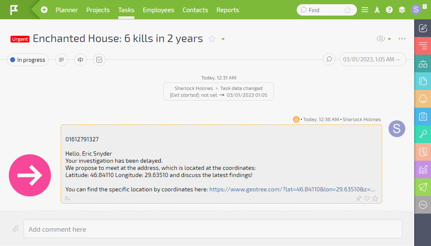Mark task as favorite with title star
The height and width of the screenshot is (246, 431).
tap(212, 39)
